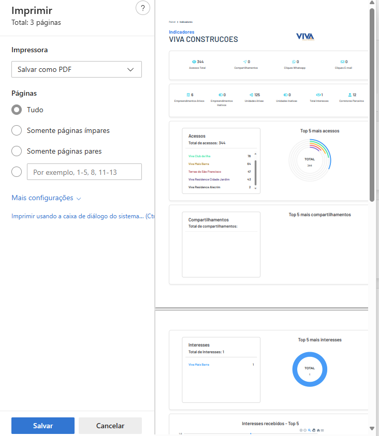
Task: Click the chart toolbar home reset icon
Action: coord(318,430)
